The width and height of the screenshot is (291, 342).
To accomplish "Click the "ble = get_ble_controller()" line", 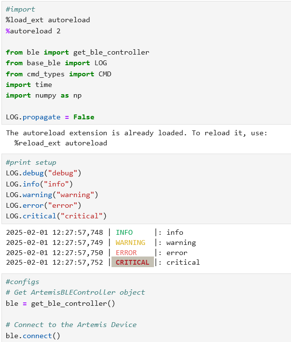I will coord(60,303).
